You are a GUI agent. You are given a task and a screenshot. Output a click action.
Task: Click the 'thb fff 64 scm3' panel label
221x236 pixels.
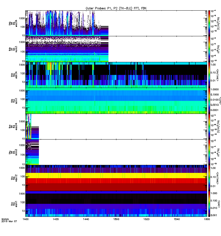(x=13, y=49)
